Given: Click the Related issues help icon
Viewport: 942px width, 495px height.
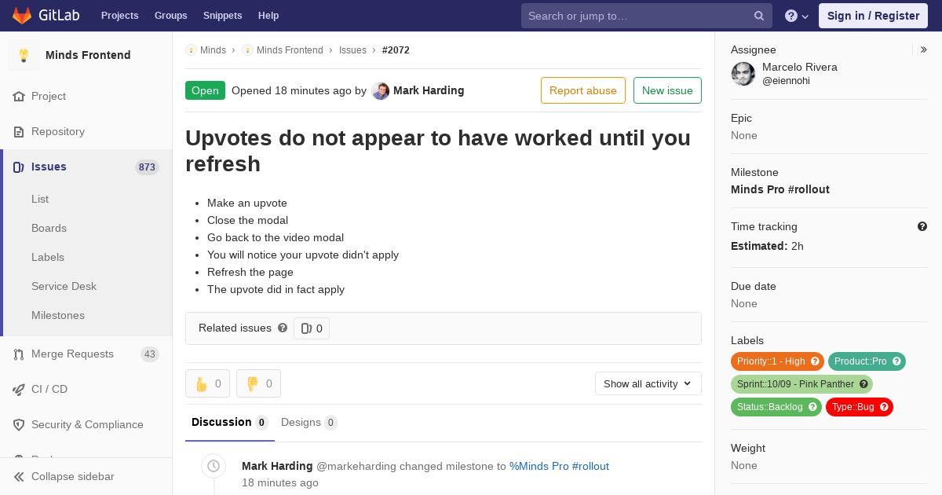Looking at the screenshot, I should pos(283,328).
